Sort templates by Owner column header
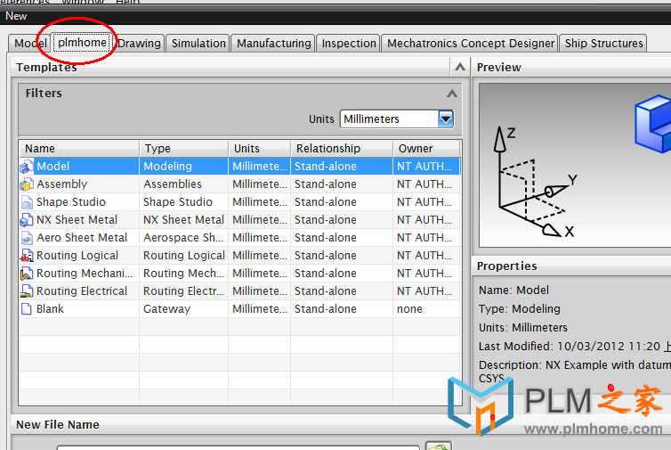The image size is (671, 450). [x=426, y=148]
